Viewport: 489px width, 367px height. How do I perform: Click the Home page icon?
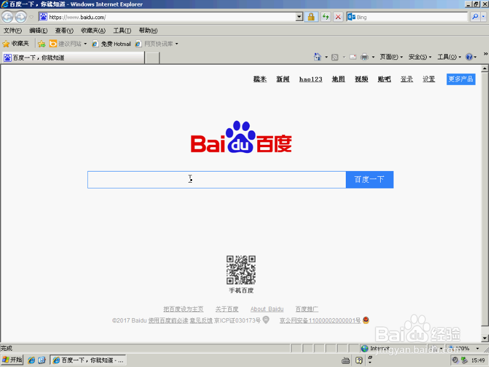317,56
